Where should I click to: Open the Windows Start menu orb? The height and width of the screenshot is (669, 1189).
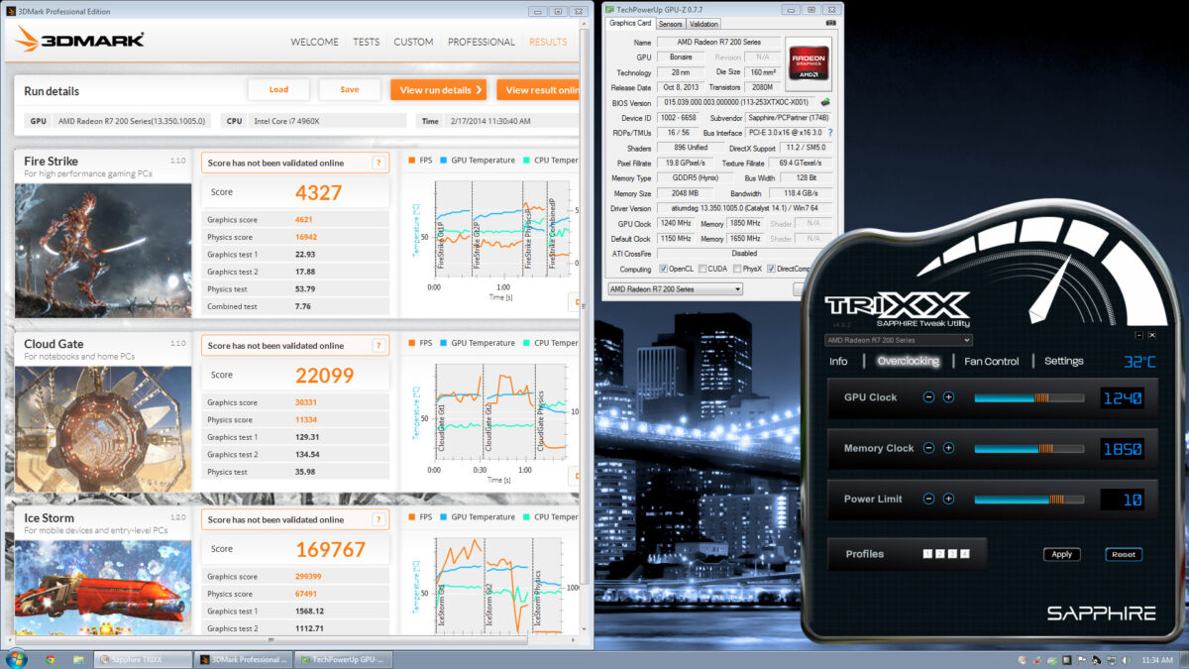[x=17, y=659]
